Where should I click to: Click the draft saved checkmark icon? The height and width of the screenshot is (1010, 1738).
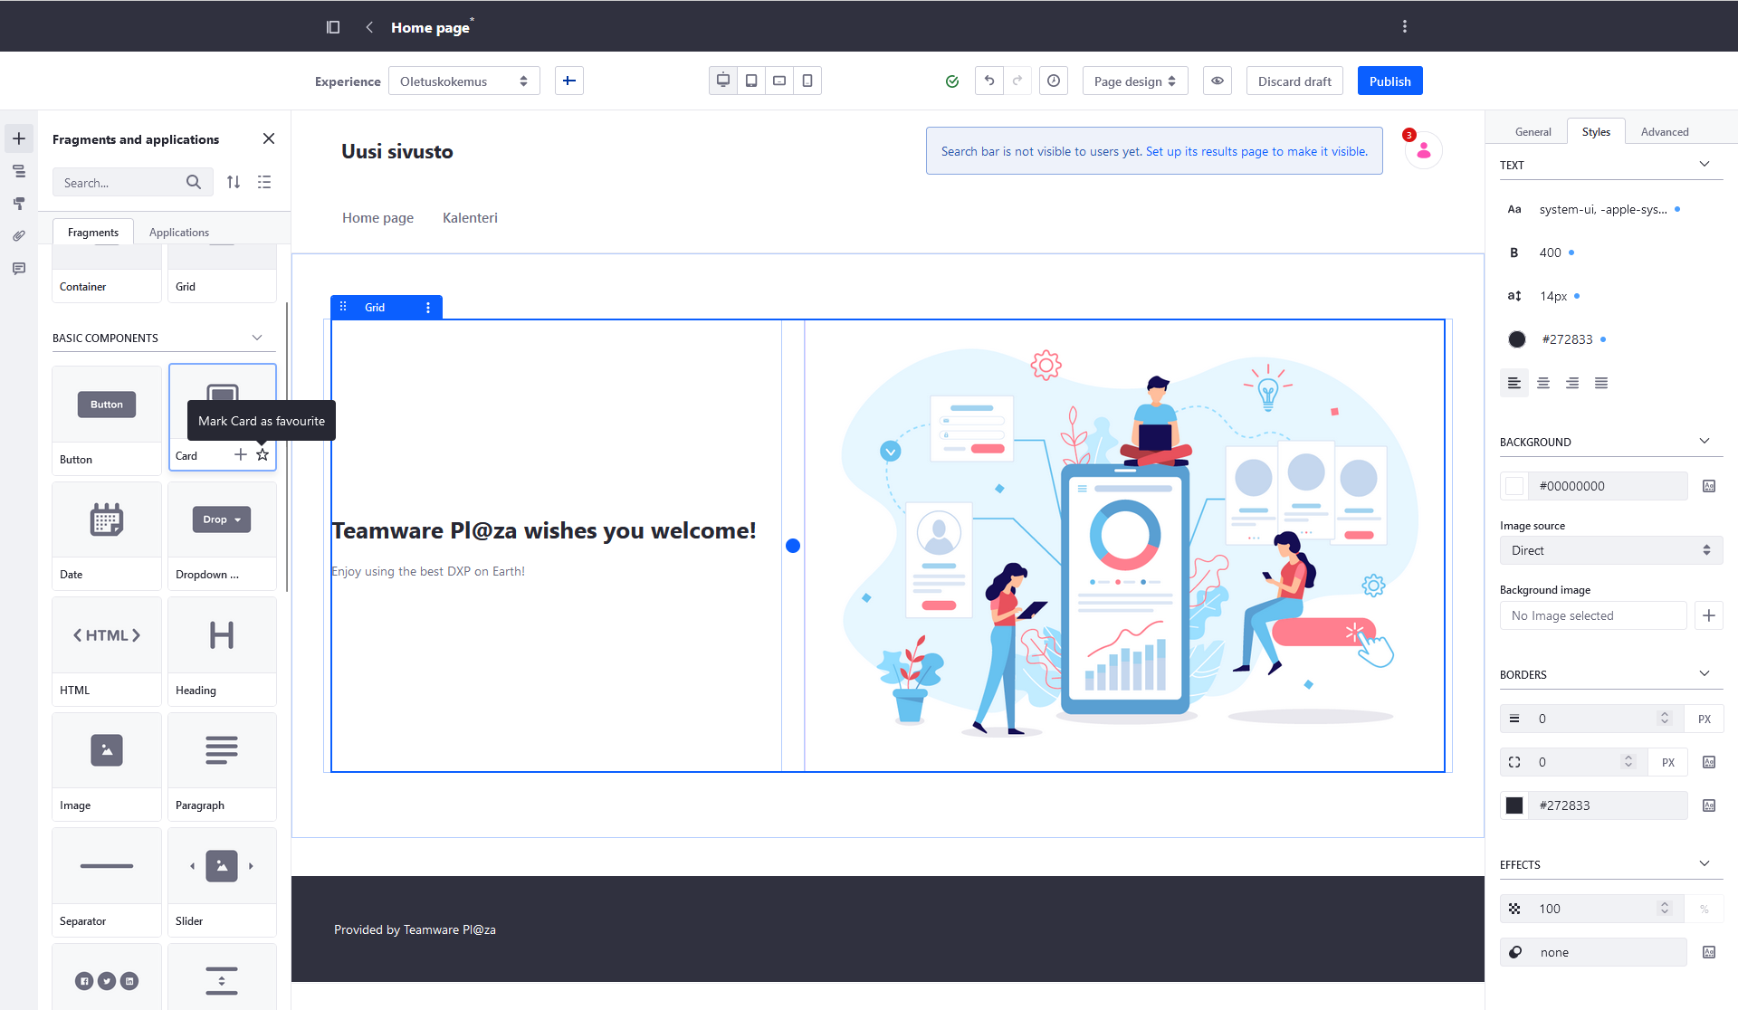952,81
